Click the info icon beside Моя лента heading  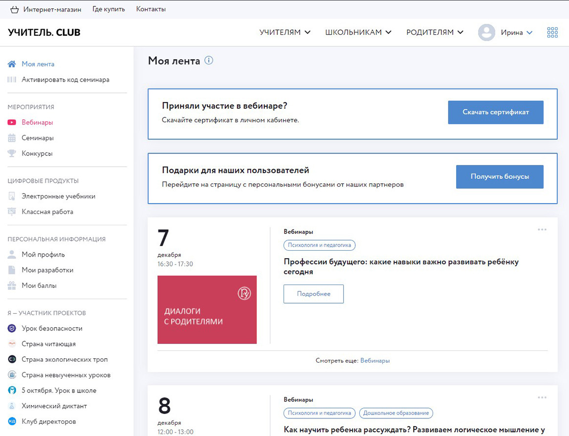point(209,60)
